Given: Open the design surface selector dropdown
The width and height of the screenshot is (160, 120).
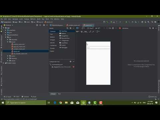Looking at the screenshot, I should [x=78, y=28].
